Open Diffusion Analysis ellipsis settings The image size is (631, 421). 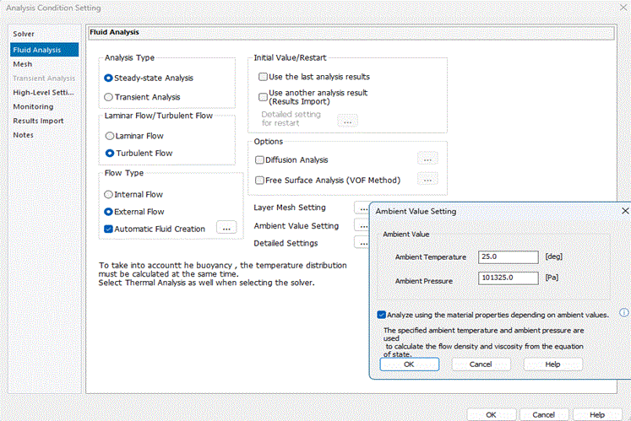(x=427, y=159)
